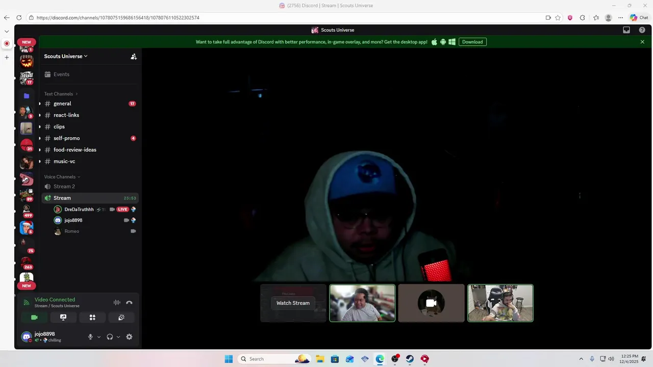Share your screen button in voice panel

tap(63, 317)
